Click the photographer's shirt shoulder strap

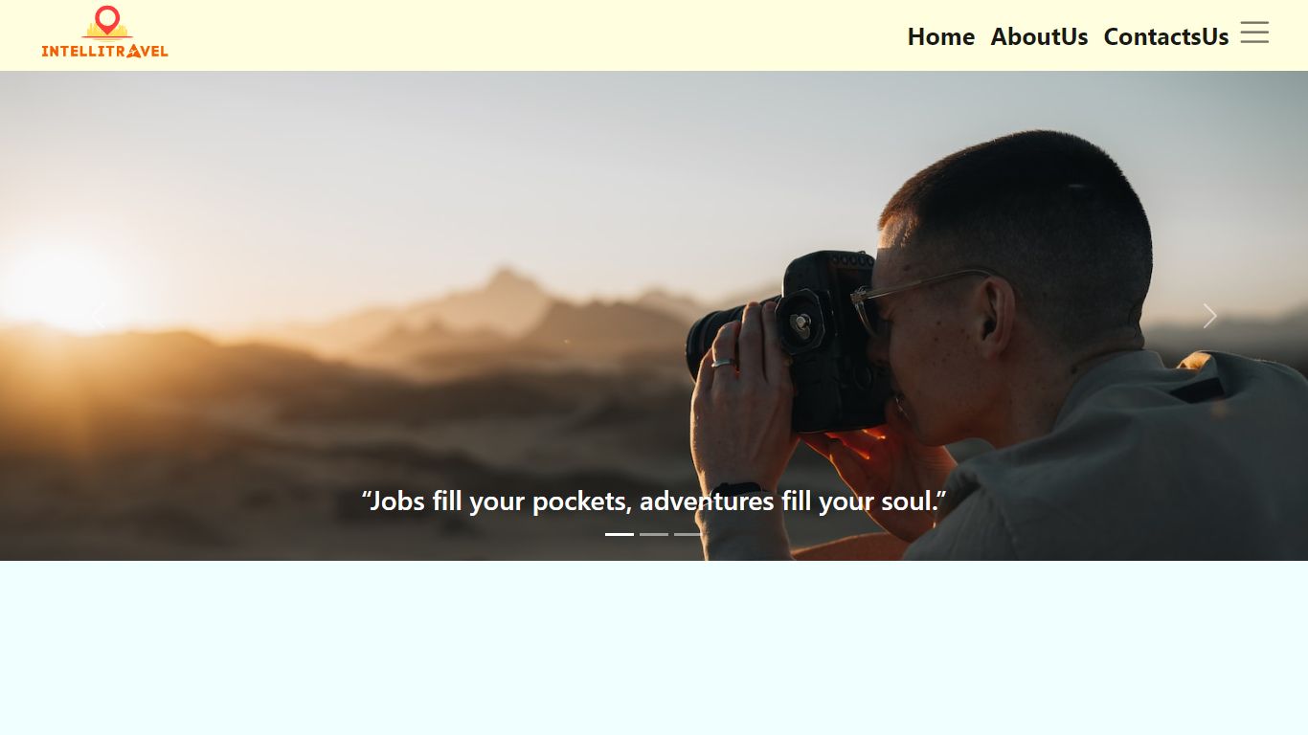pyautogui.click(x=1197, y=390)
